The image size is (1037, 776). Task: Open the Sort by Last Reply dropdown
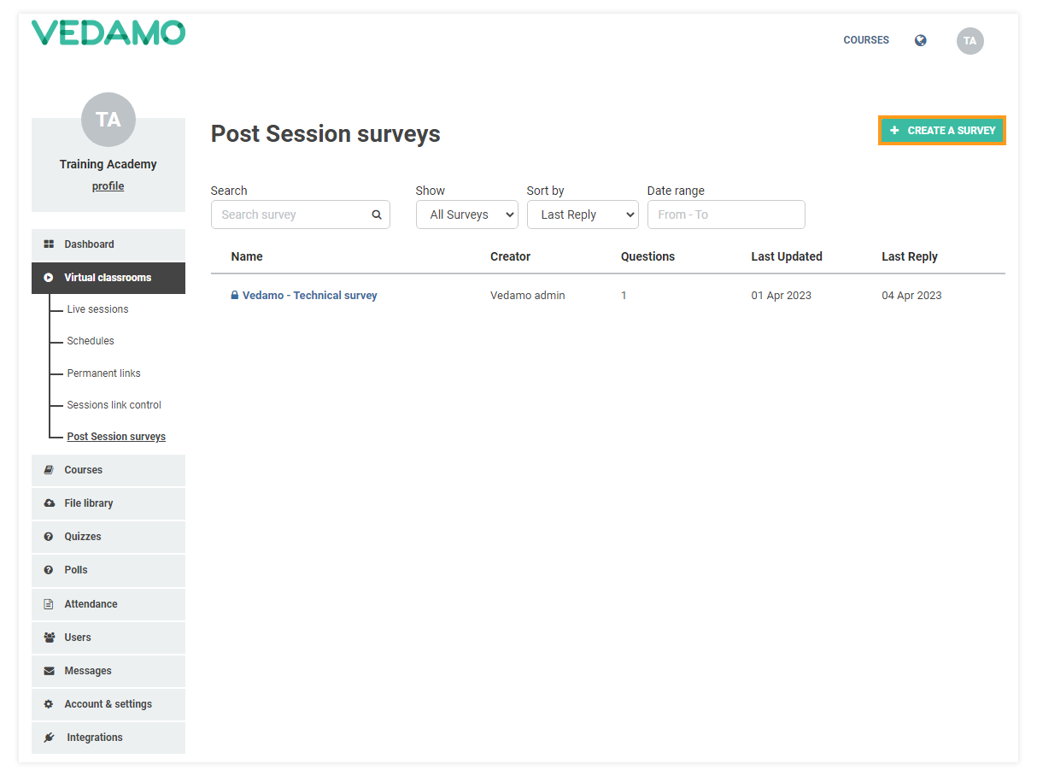pos(583,215)
